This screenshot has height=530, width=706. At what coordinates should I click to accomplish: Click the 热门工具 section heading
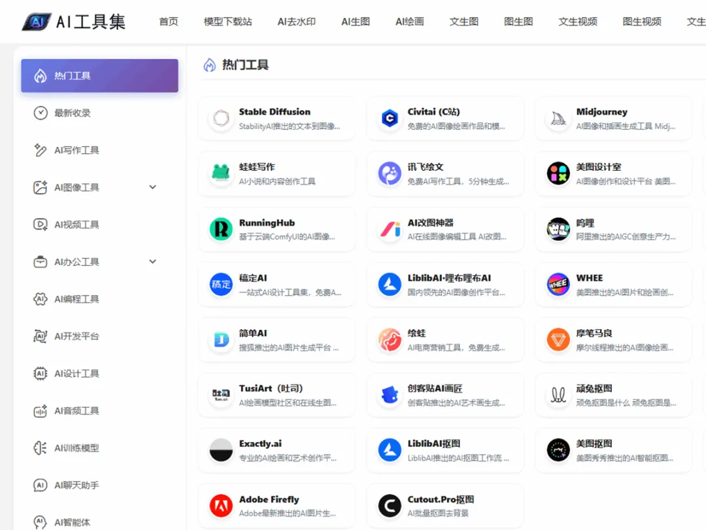coord(245,65)
